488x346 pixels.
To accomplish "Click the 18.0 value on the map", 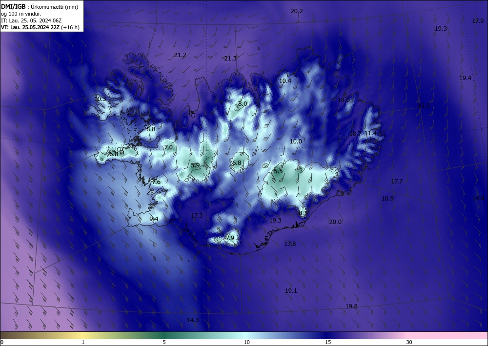I will point(344,100).
